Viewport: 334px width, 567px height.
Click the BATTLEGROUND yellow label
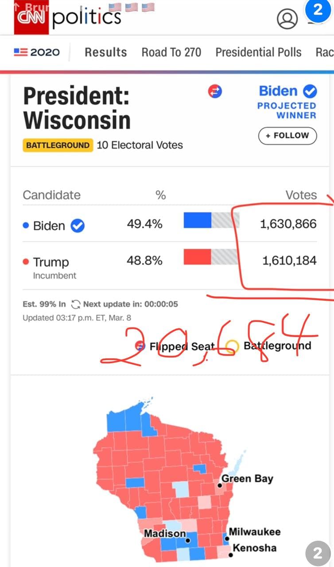pyautogui.click(x=58, y=145)
